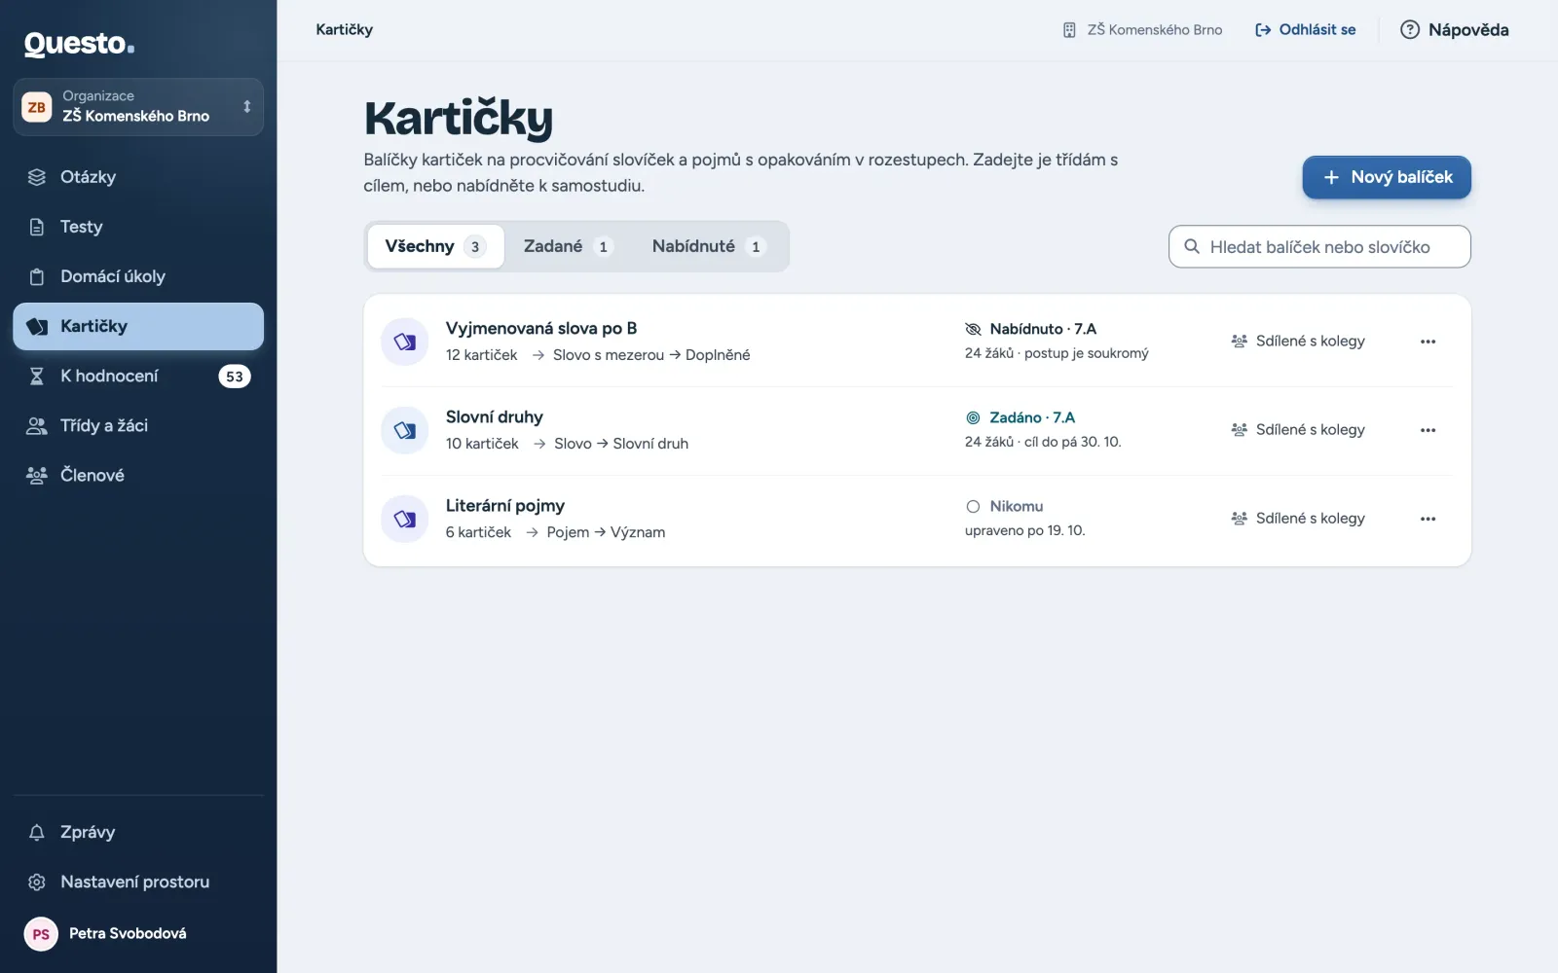
Task: Switch to the Zadané tab
Action: 568,246
